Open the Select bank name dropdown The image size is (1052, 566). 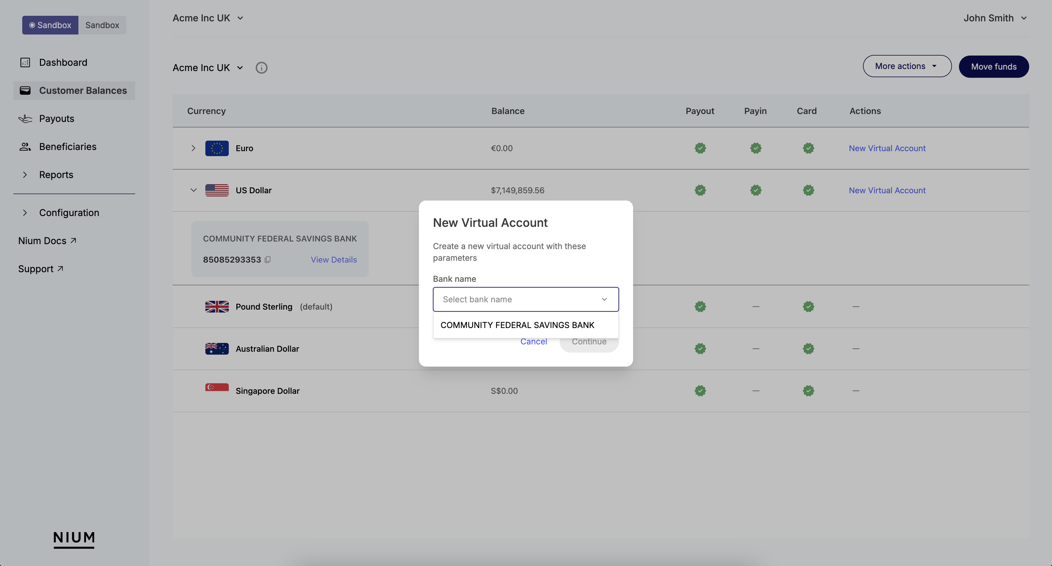(x=526, y=299)
